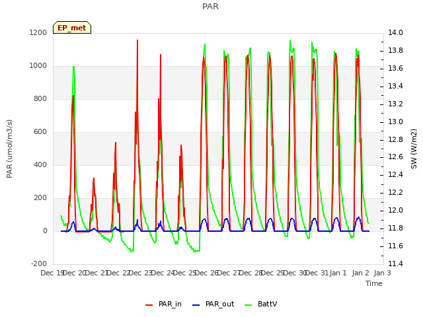Click the 600 left y-axis tick label
The image size is (423, 317).
pos(40,132)
